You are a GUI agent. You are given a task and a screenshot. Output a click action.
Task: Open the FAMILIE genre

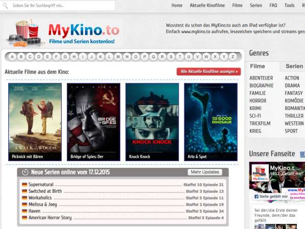(x=258, y=93)
